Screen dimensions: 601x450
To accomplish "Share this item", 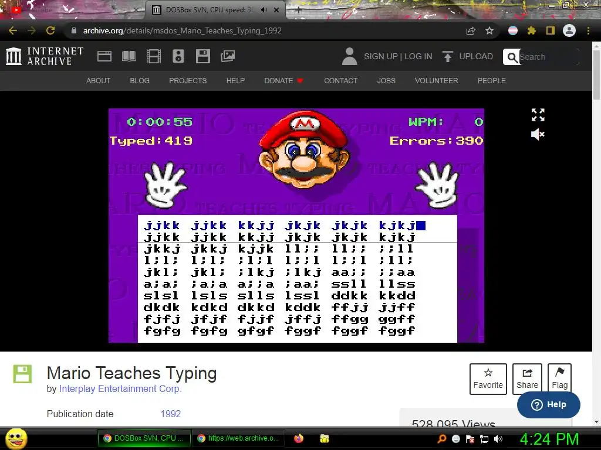I will pyautogui.click(x=527, y=379).
